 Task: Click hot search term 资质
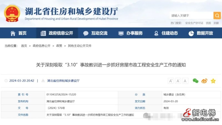(208, 23)
